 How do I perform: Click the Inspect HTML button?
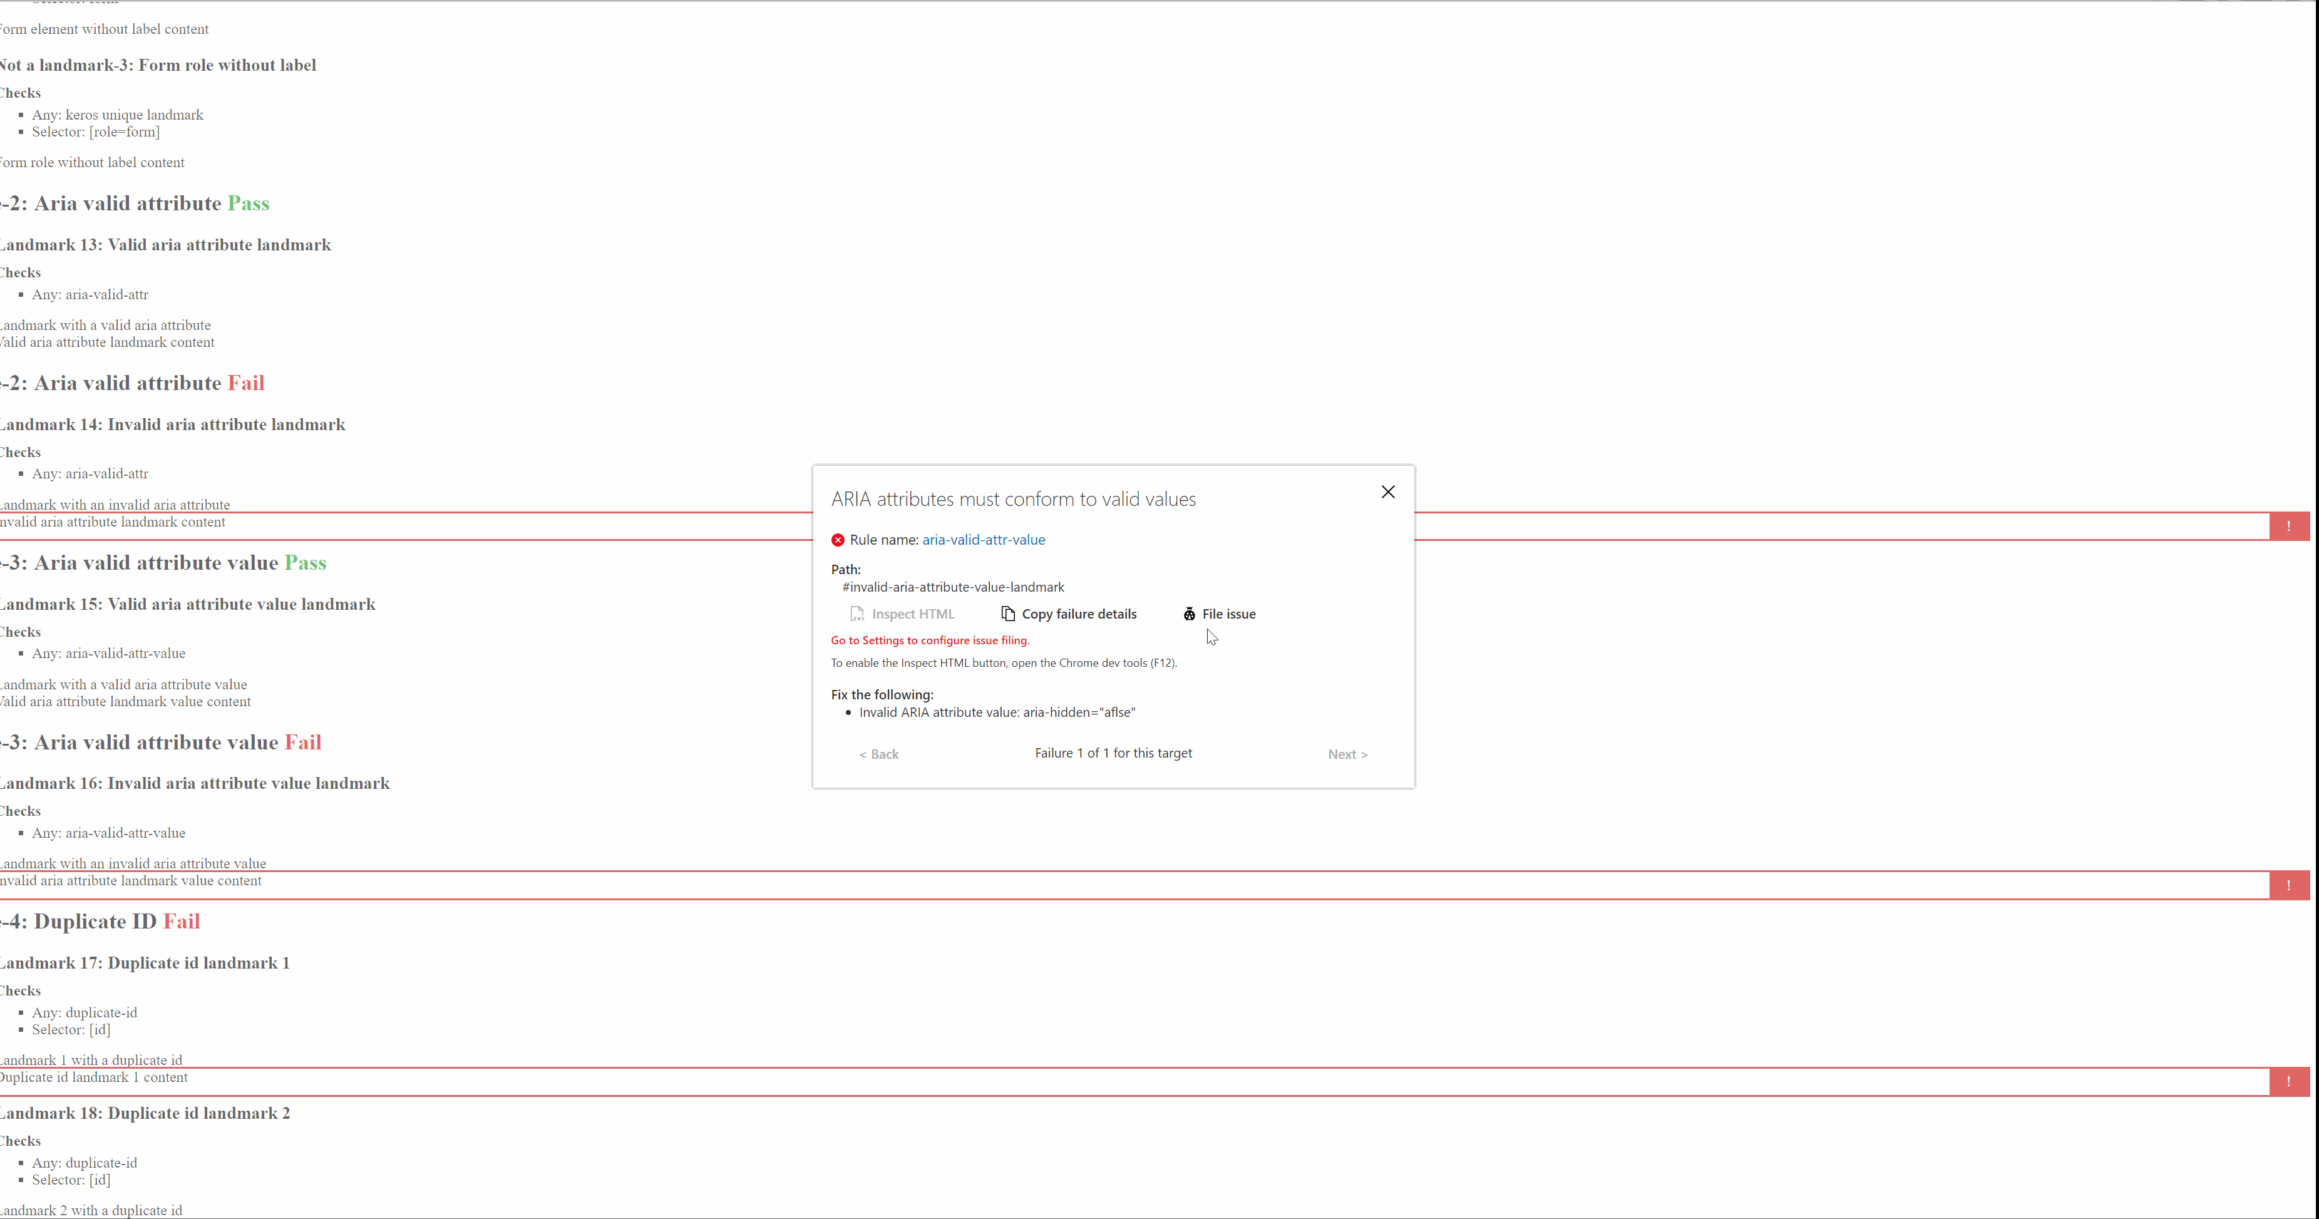coord(903,613)
